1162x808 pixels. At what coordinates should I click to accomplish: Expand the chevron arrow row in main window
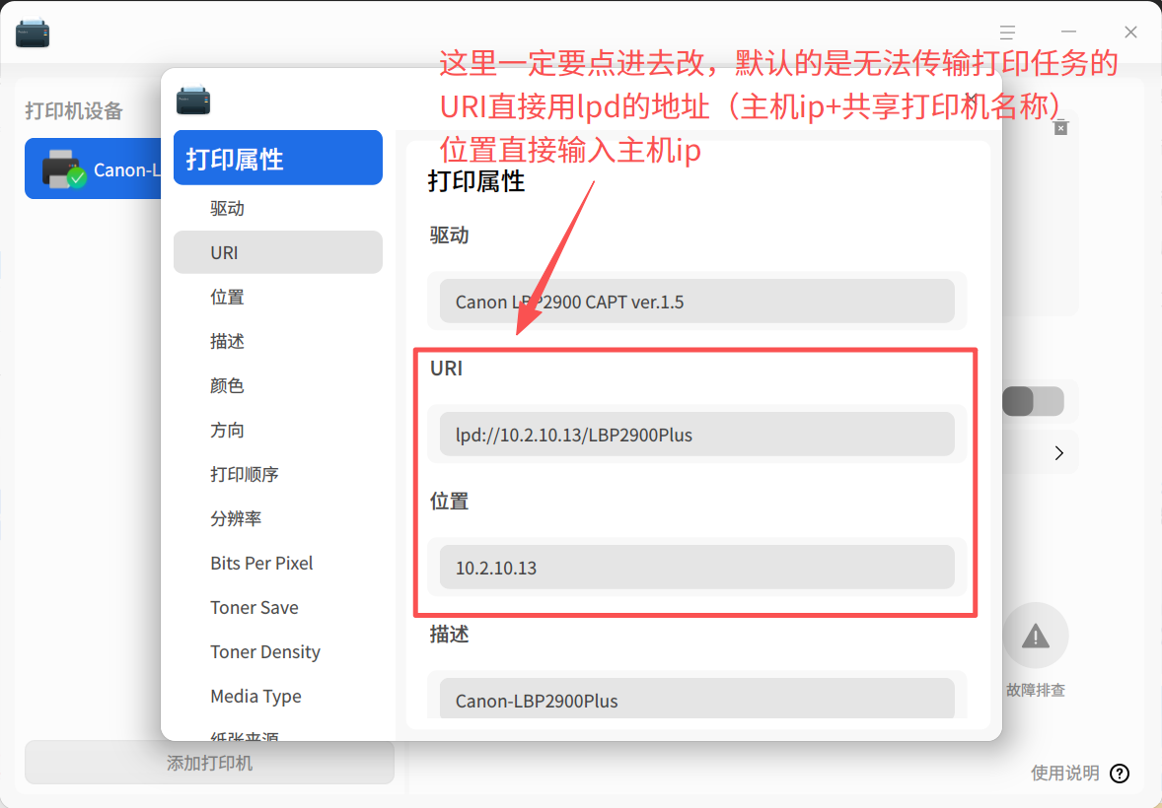[1059, 452]
